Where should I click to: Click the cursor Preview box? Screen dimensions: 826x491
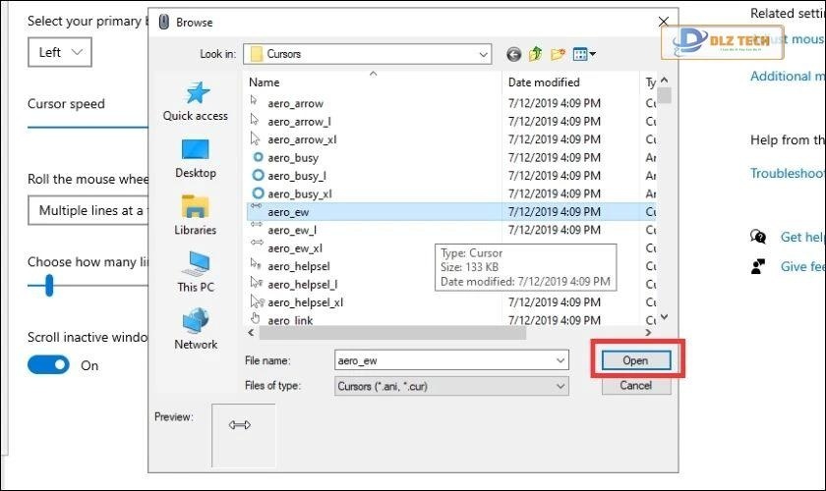point(244,435)
